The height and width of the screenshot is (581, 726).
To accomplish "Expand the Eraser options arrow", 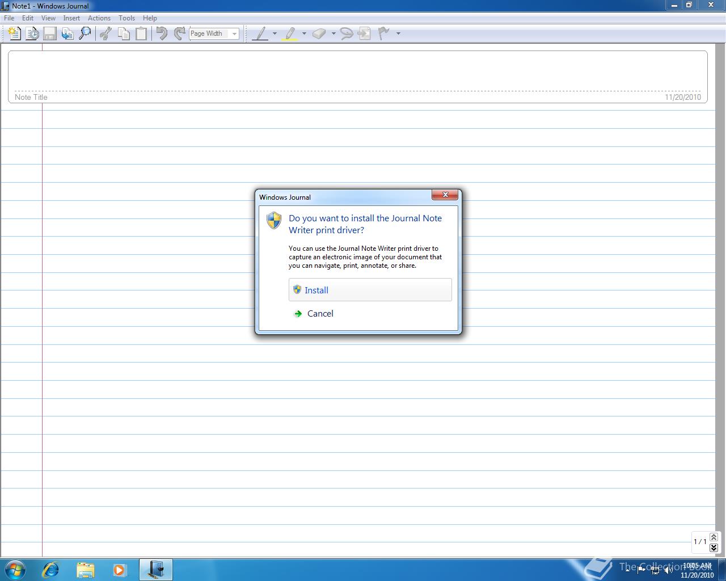I will (334, 33).
